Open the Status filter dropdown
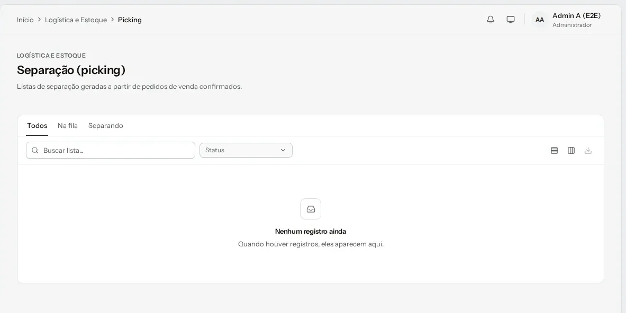 tap(246, 150)
